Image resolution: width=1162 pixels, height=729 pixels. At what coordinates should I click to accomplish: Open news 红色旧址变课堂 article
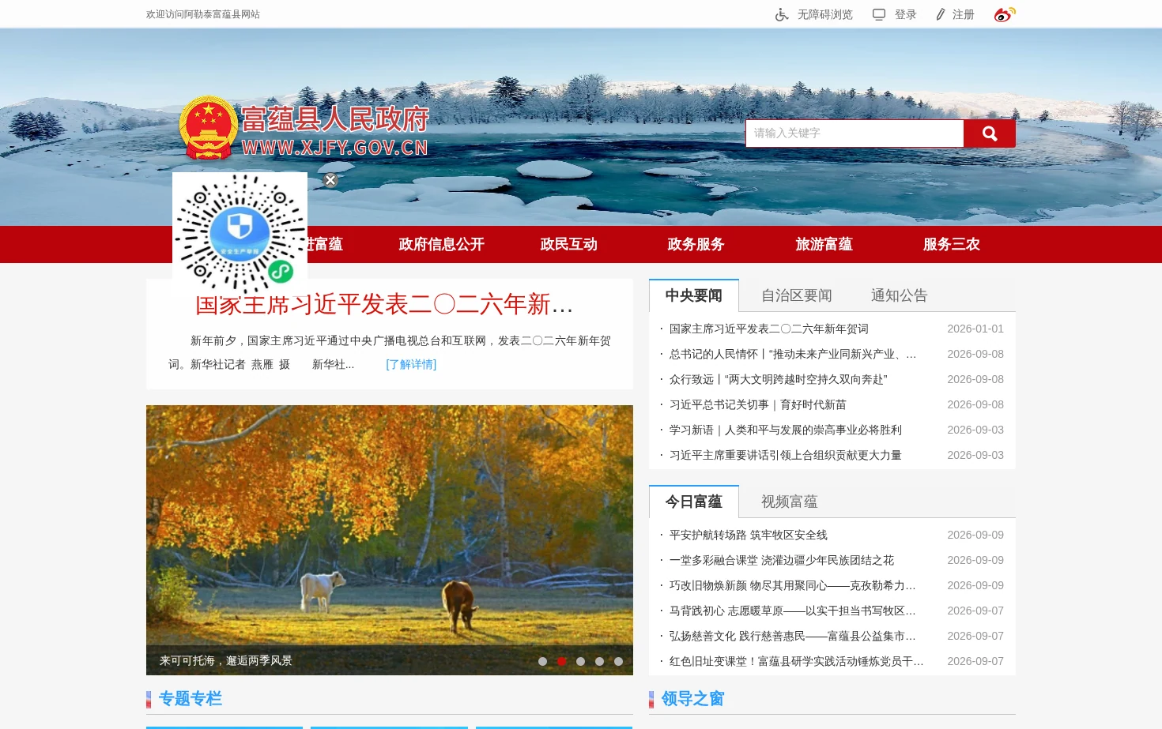point(797,661)
